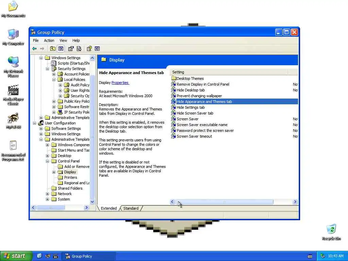This screenshot has width=348, height=261.
Task: Click the settings list scroll-right arrow
Action: coord(295,202)
